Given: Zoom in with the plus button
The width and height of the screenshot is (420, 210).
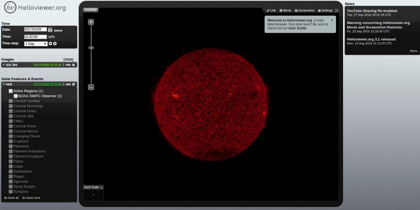Looking at the screenshot, I should click(x=91, y=22).
